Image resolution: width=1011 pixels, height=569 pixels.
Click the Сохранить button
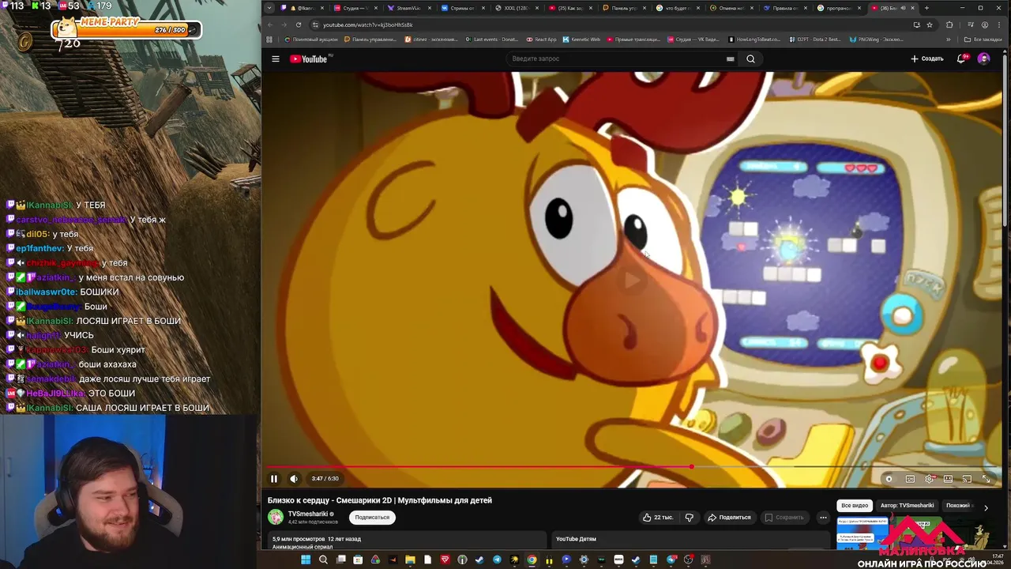coord(784,518)
